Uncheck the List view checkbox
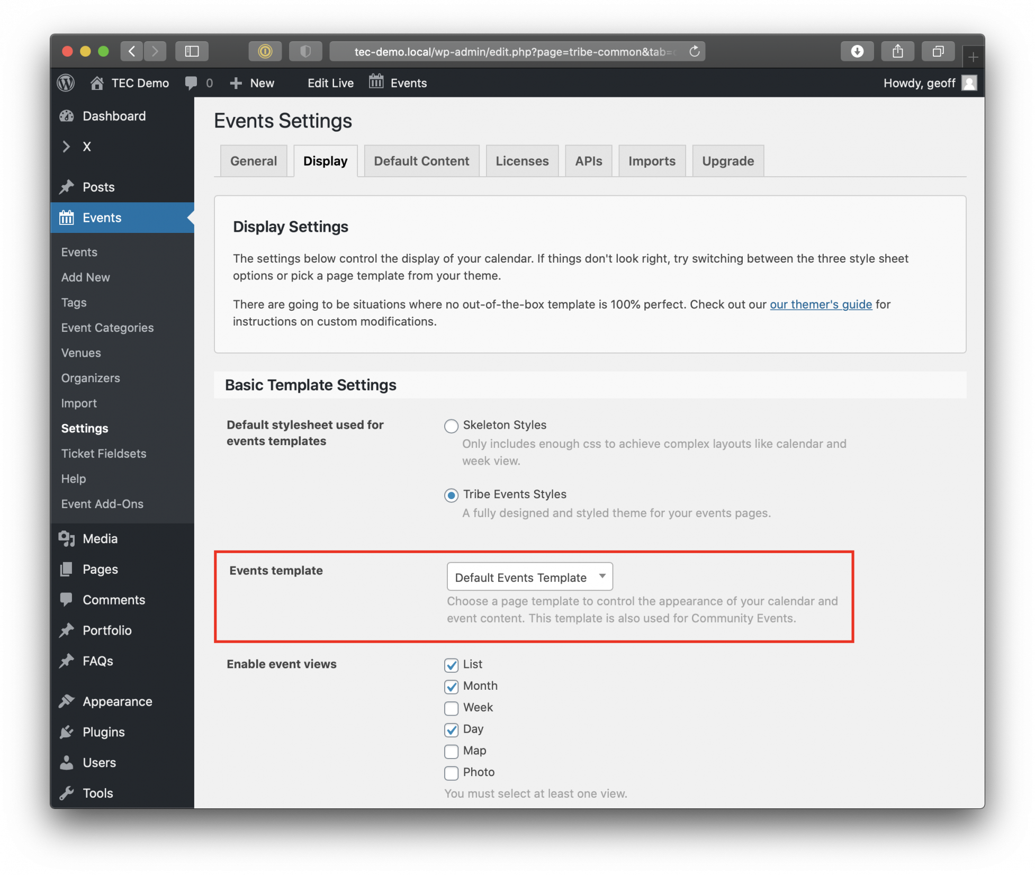1035x875 pixels. tap(451, 665)
